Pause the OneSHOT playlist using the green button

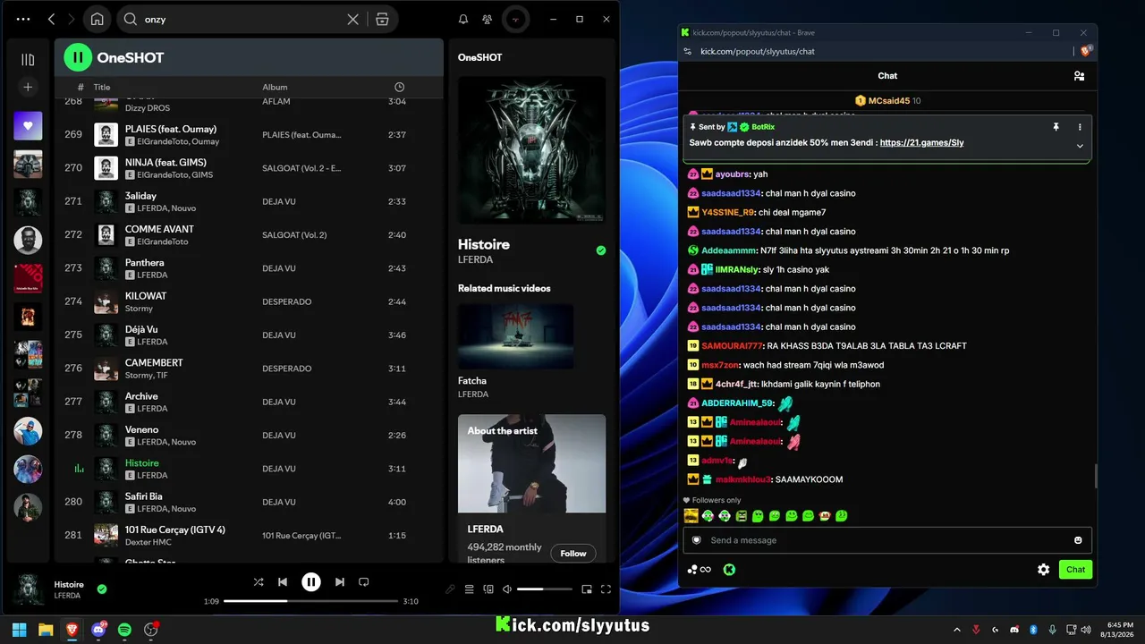point(78,57)
